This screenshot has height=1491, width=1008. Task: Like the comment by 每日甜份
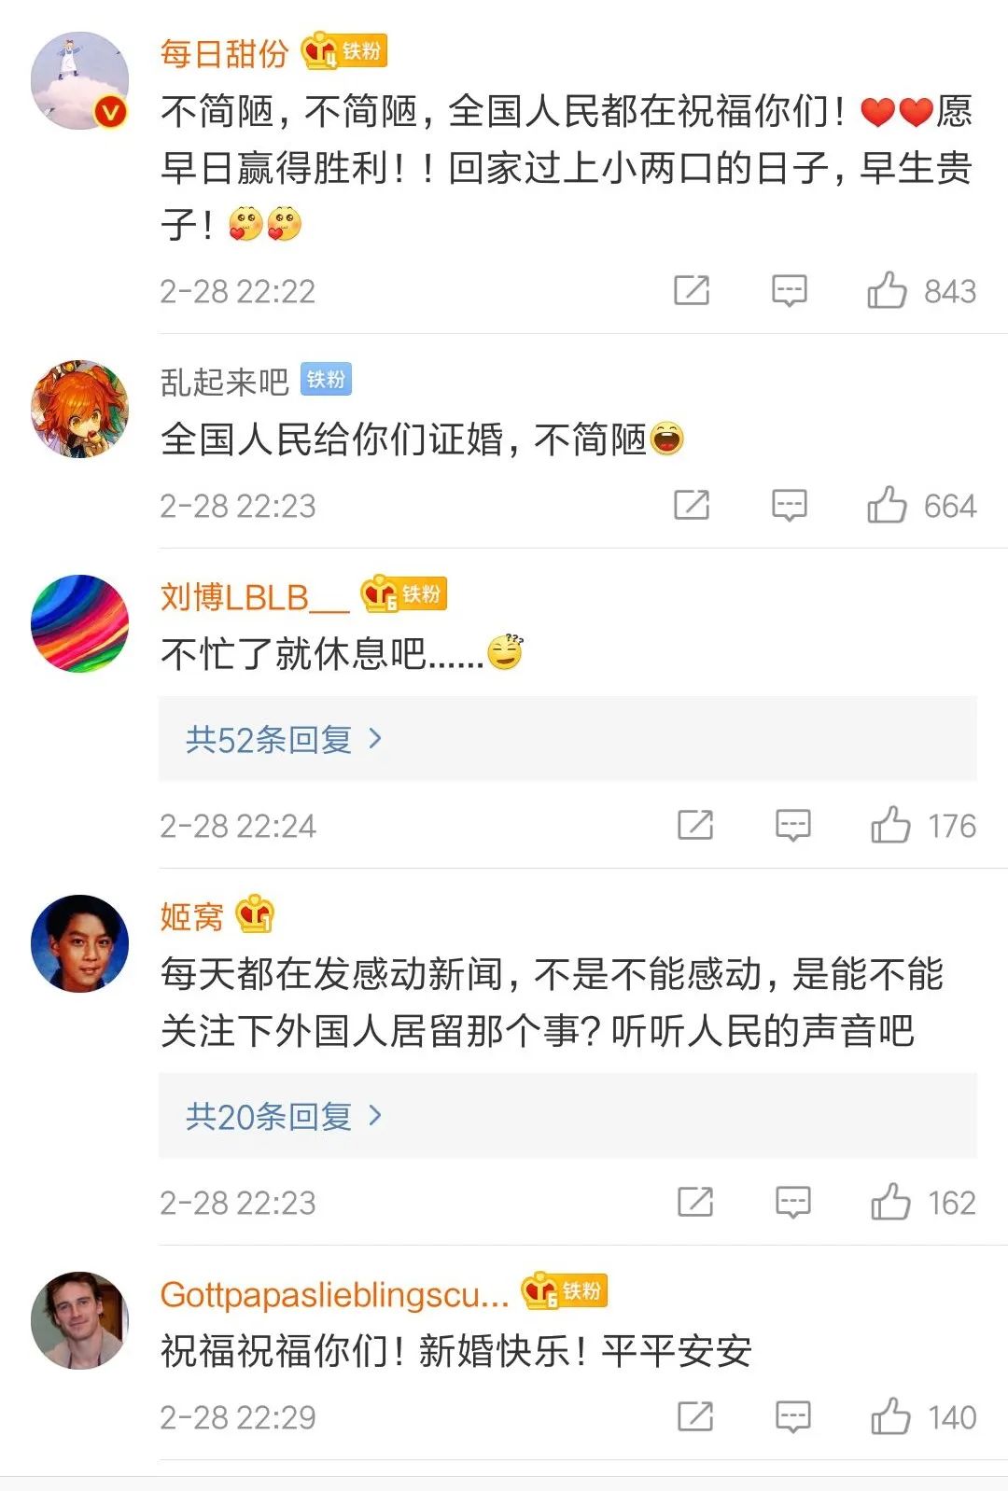tap(888, 290)
